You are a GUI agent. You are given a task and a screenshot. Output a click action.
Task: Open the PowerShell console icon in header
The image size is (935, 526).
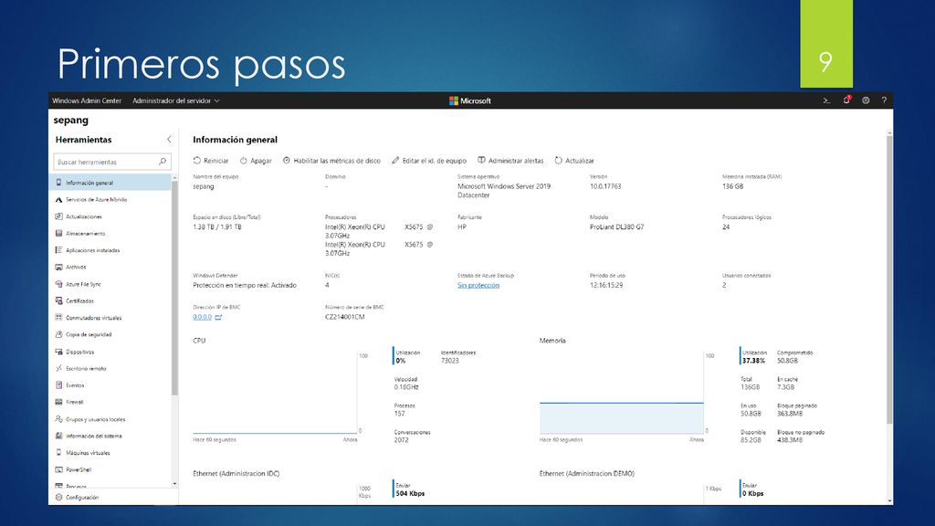tap(826, 100)
